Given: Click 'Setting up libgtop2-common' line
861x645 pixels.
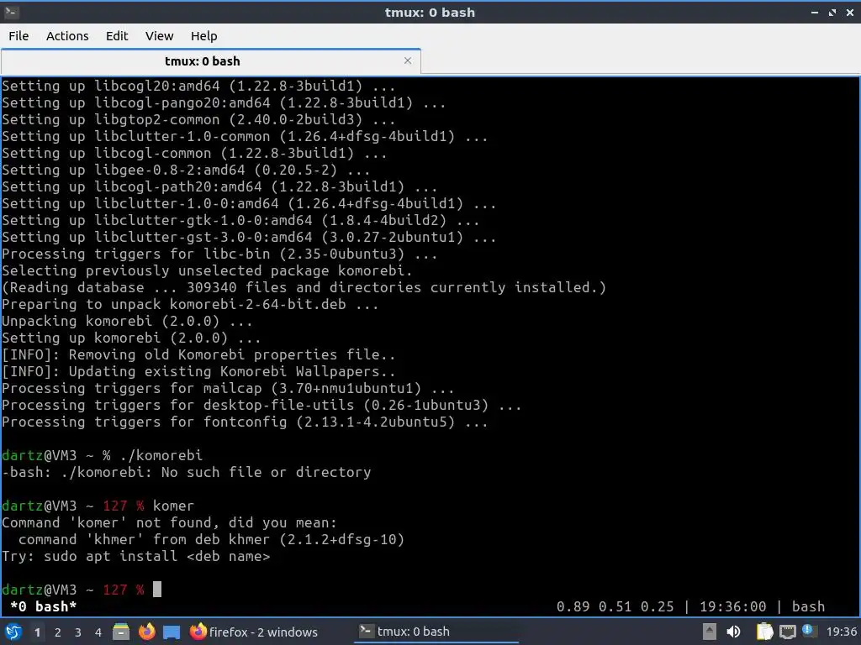Looking at the screenshot, I should pos(198,119).
